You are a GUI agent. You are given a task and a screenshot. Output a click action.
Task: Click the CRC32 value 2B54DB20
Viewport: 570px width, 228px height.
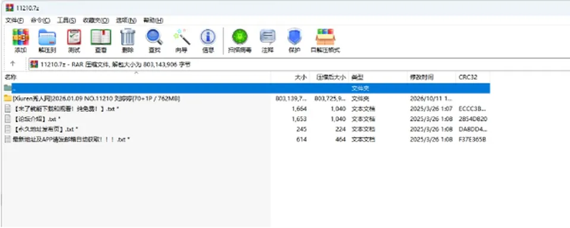[x=473, y=119]
